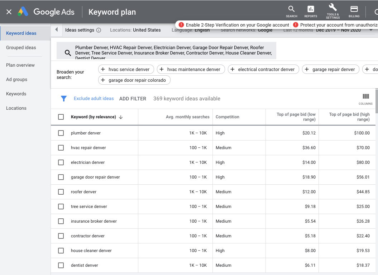This screenshot has width=378, height=275.
Task: Sort by Avg. monthly searches column
Action: pyautogui.click(x=187, y=117)
